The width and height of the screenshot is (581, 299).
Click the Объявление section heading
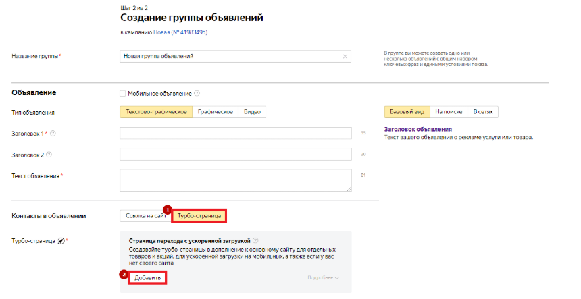click(x=34, y=93)
